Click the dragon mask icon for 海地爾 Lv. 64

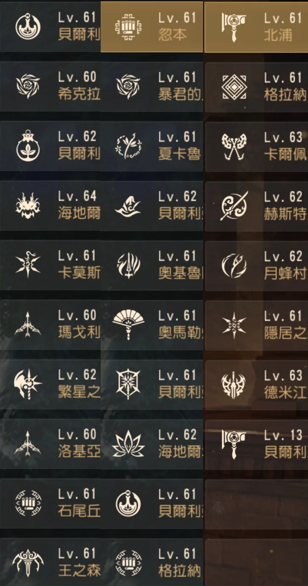(28, 206)
